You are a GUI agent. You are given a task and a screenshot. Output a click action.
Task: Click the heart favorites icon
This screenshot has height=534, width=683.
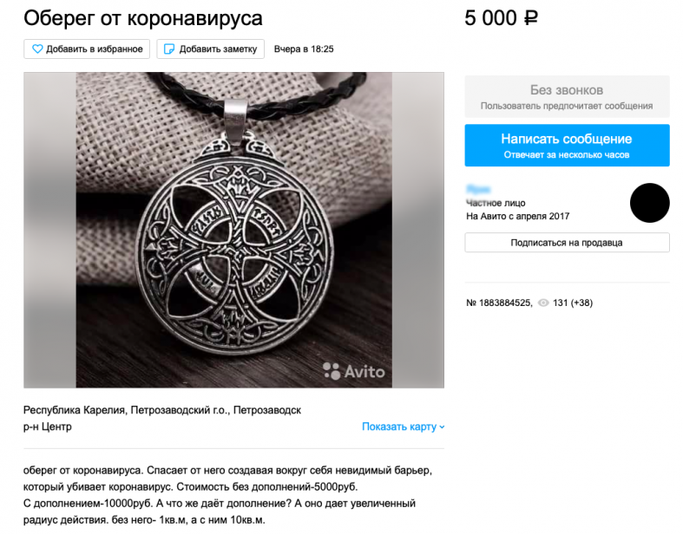point(37,49)
